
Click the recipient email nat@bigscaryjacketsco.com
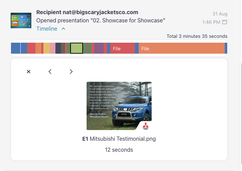[x=100, y=12]
